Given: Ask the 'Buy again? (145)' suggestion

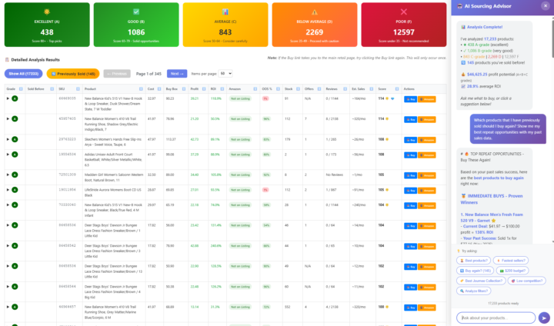Looking at the screenshot, I should tap(476, 271).
